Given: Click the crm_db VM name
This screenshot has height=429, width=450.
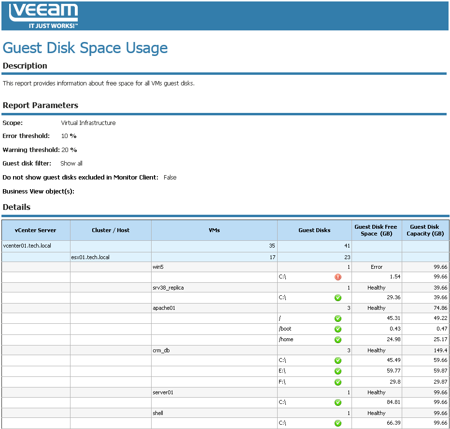Looking at the screenshot, I should click(160, 350).
